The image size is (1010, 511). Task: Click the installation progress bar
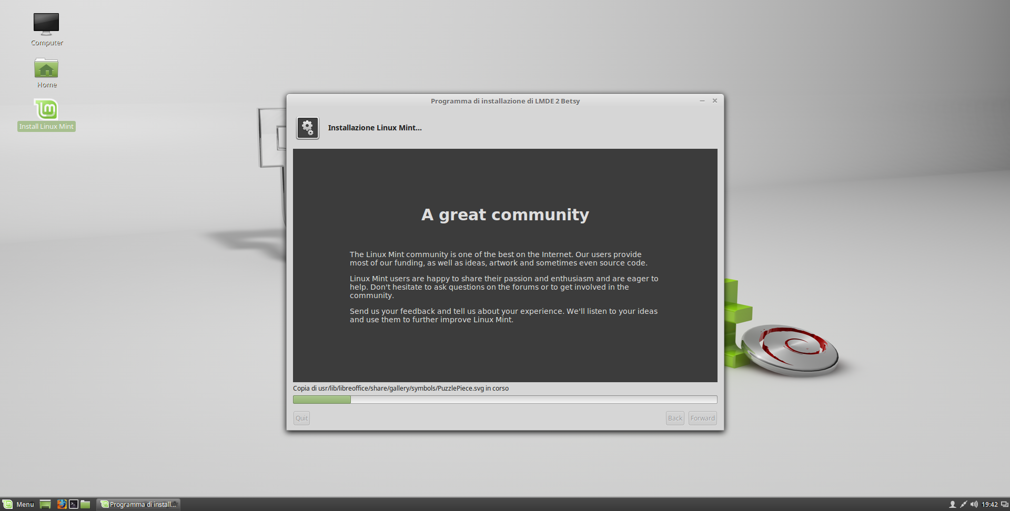(x=505, y=400)
